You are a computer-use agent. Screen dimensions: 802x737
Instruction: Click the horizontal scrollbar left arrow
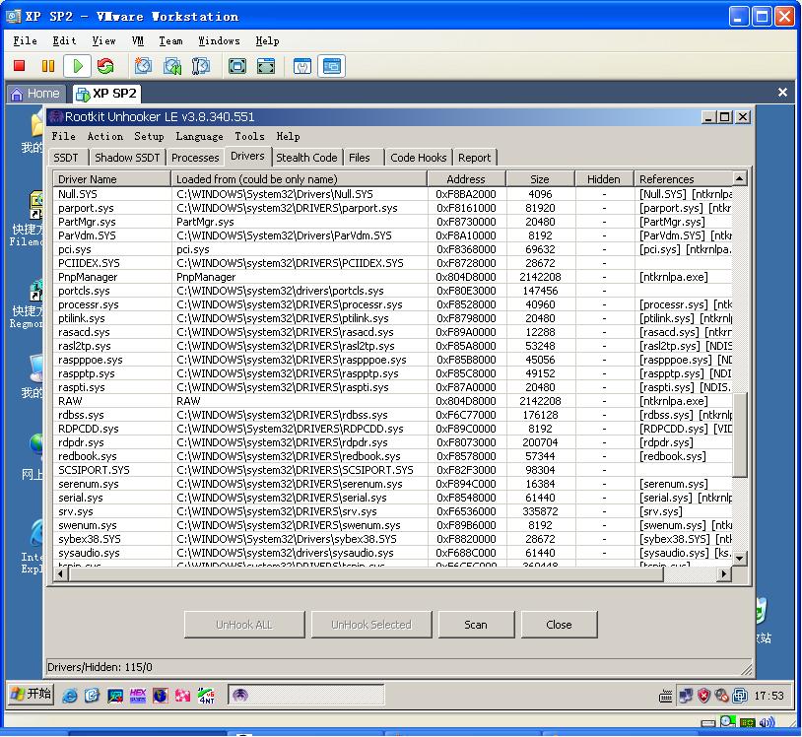[x=61, y=574]
